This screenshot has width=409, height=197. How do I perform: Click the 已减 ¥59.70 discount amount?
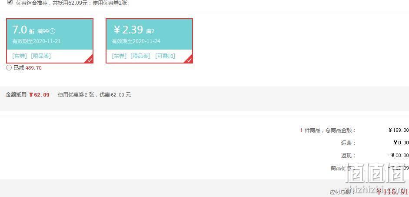click(x=33, y=68)
